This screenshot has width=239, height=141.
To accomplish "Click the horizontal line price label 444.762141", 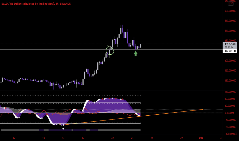I will click(230, 51).
